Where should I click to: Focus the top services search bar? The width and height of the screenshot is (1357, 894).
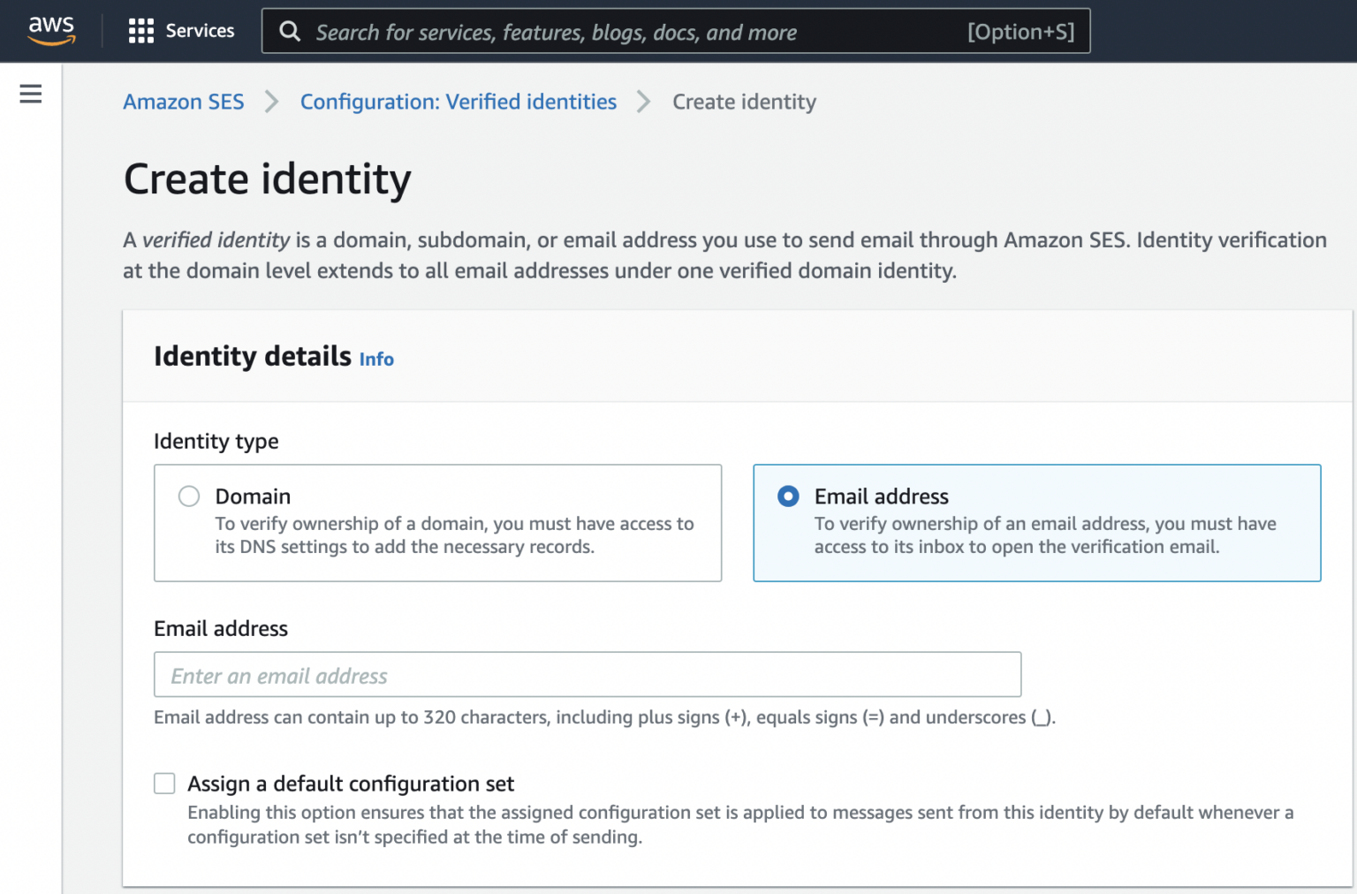pos(618,31)
